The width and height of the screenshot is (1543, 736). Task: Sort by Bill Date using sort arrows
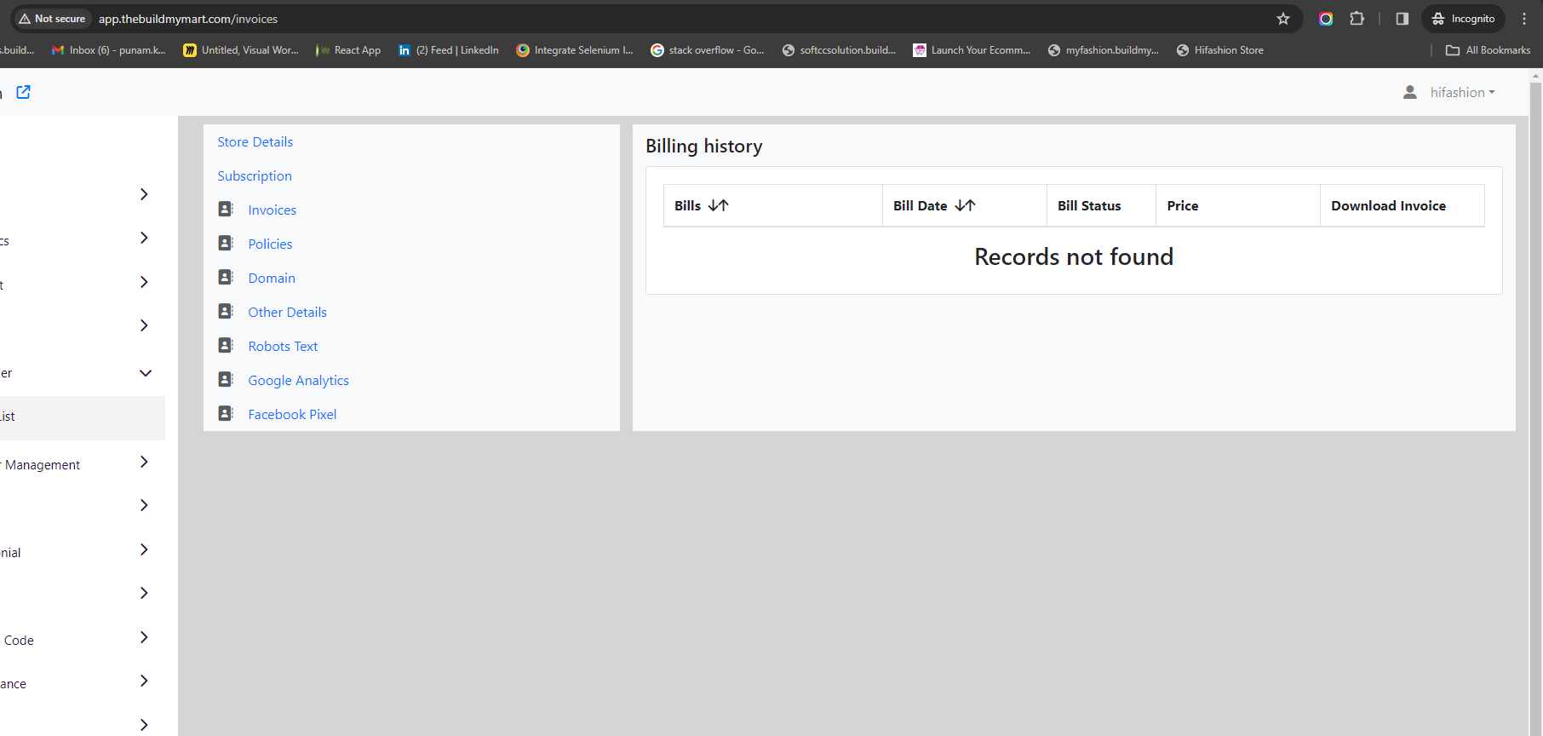[x=965, y=205]
